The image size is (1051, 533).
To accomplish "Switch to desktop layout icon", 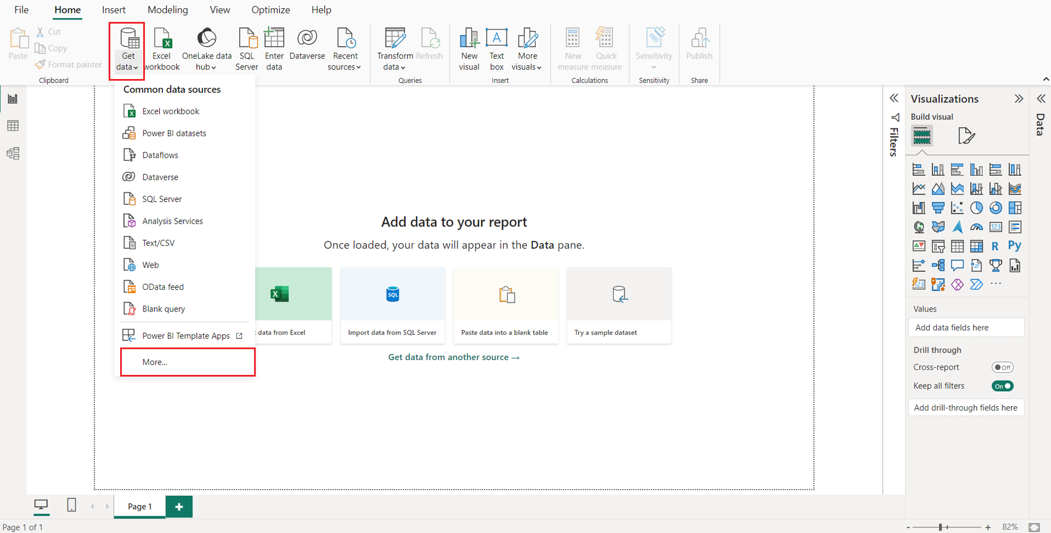I will (41, 505).
